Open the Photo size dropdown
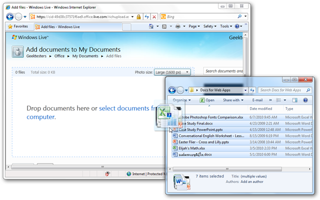 172,72
